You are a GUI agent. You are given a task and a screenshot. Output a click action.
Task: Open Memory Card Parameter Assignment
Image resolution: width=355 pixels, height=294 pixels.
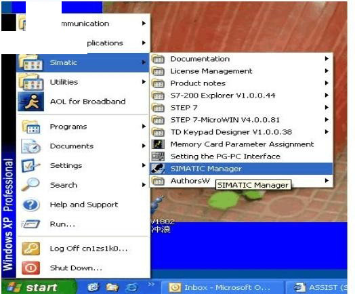[x=241, y=144]
